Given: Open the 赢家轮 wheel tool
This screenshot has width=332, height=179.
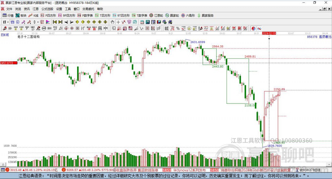Looking at the screenshot, I should [172, 16].
